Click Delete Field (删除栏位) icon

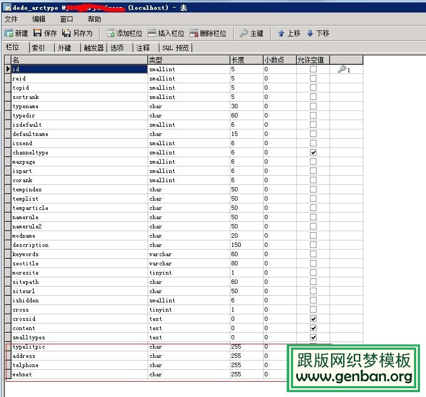pos(194,33)
